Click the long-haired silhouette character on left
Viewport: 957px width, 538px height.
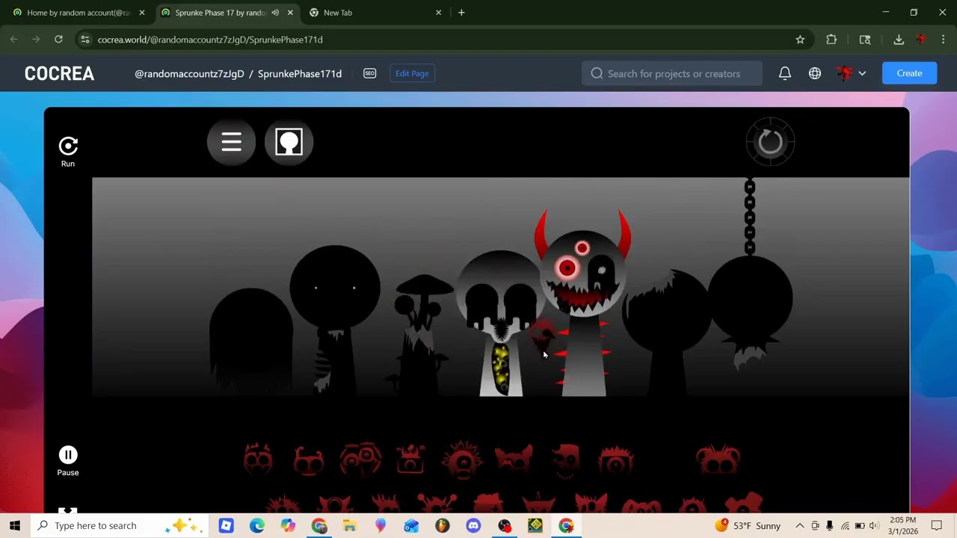251,341
